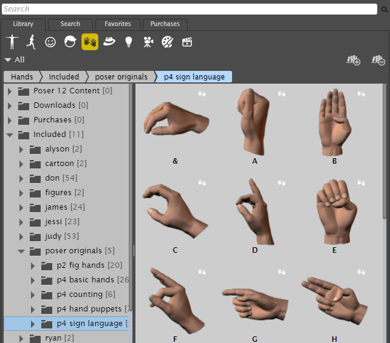Screen dimensions: 390x343
Task: Expand the james folder
Action: point(21,207)
